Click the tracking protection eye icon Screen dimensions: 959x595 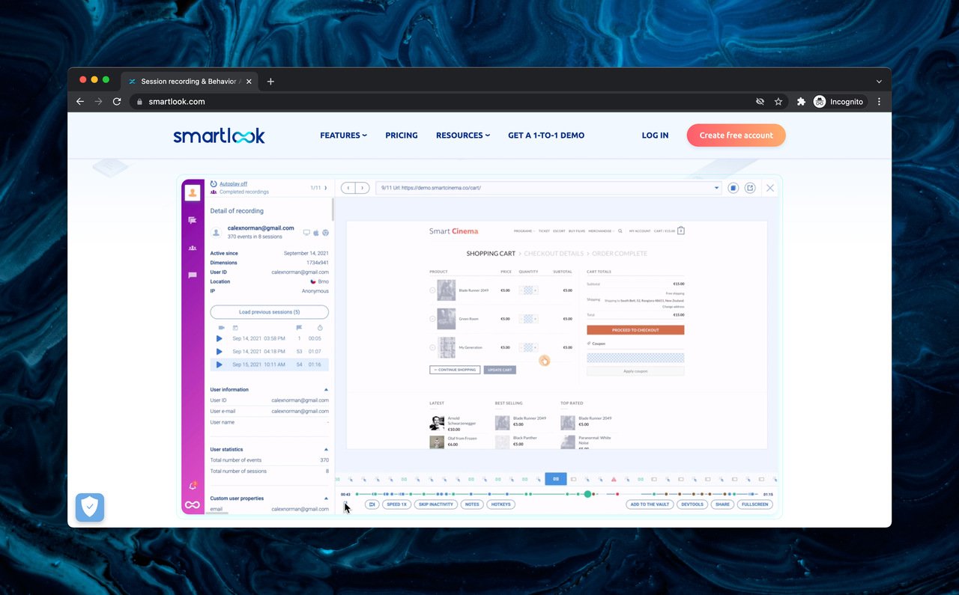(x=760, y=102)
